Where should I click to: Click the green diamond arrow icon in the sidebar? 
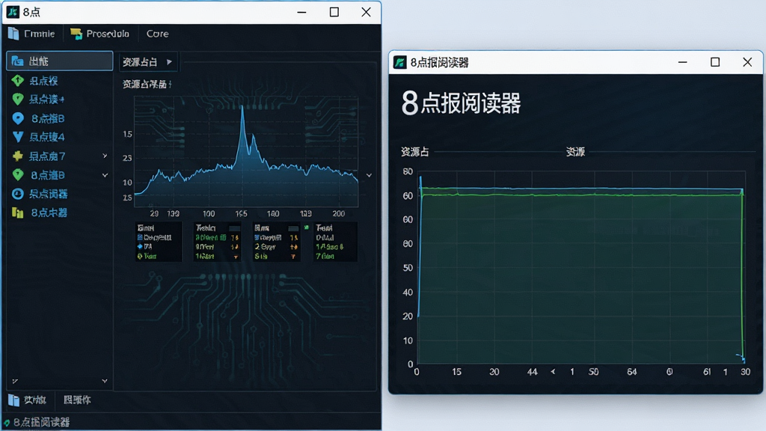[x=18, y=81]
